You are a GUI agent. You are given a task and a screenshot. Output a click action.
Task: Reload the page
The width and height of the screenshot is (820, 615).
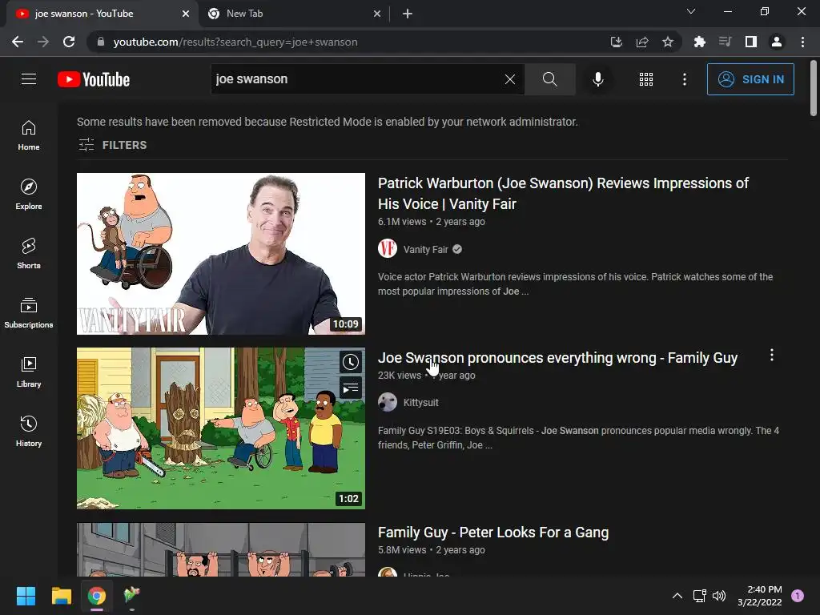coord(69,42)
